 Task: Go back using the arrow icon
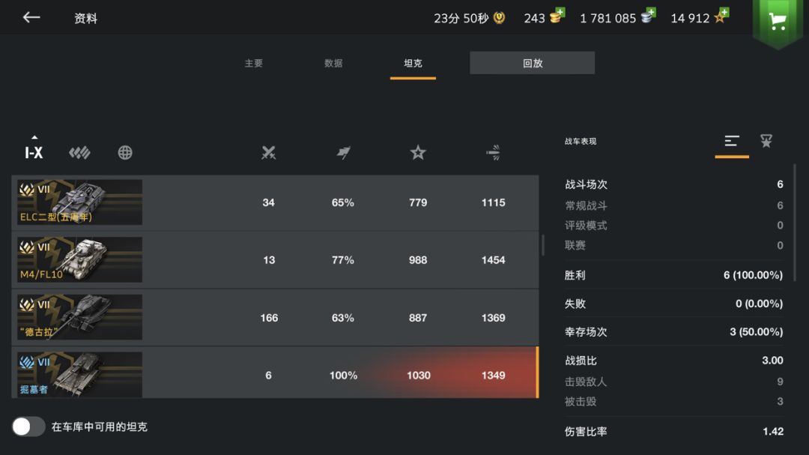click(x=31, y=18)
